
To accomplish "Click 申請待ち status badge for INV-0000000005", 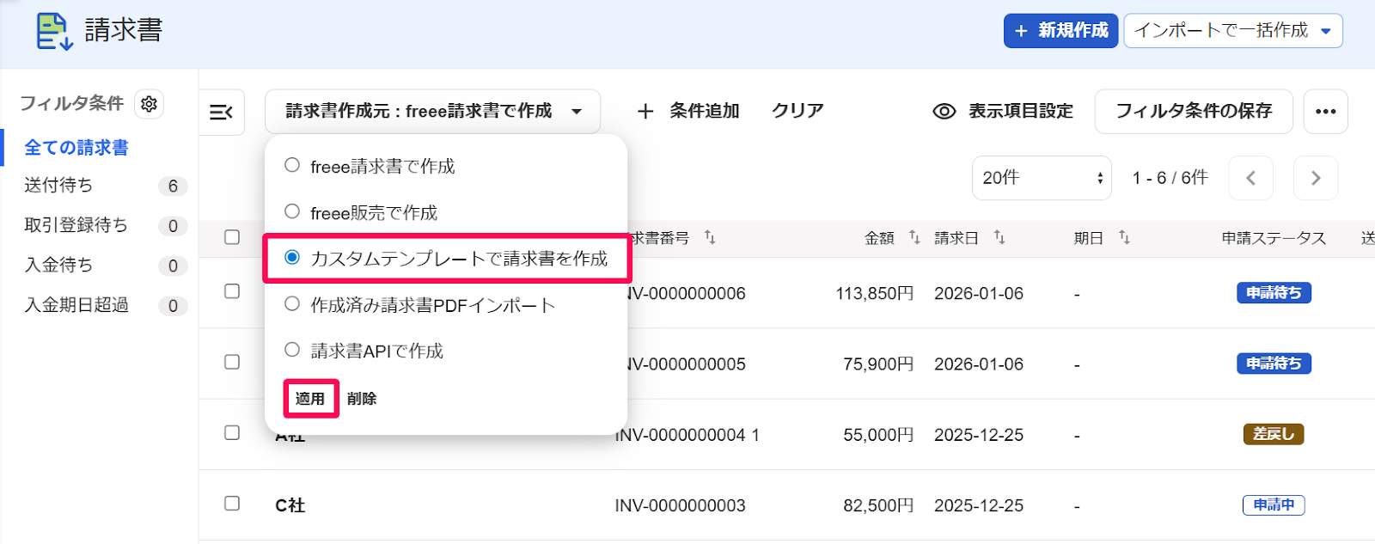I will coord(1274,364).
